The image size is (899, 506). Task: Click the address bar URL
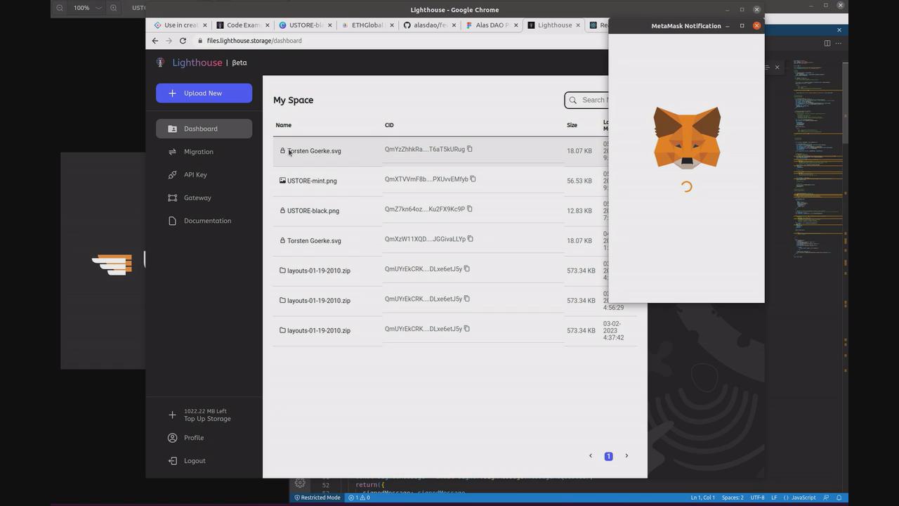tap(254, 41)
